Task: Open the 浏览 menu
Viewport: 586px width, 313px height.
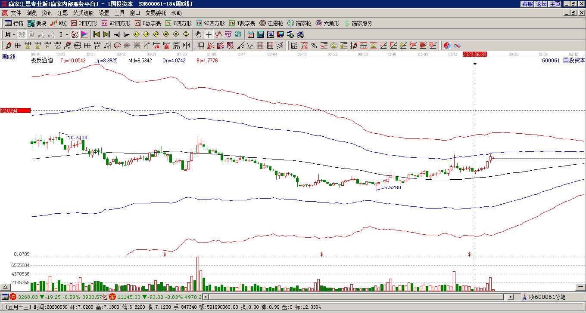Action: point(31,13)
